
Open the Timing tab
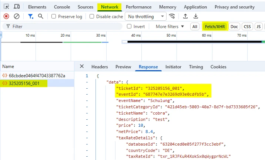196,67
